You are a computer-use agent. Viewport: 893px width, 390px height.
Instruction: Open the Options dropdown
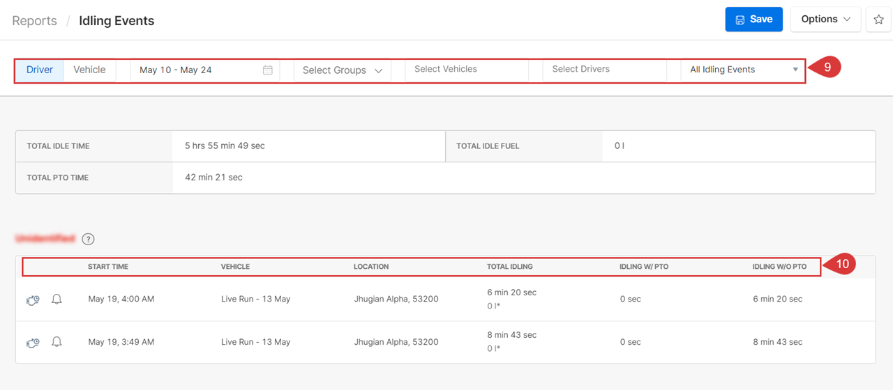825,19
